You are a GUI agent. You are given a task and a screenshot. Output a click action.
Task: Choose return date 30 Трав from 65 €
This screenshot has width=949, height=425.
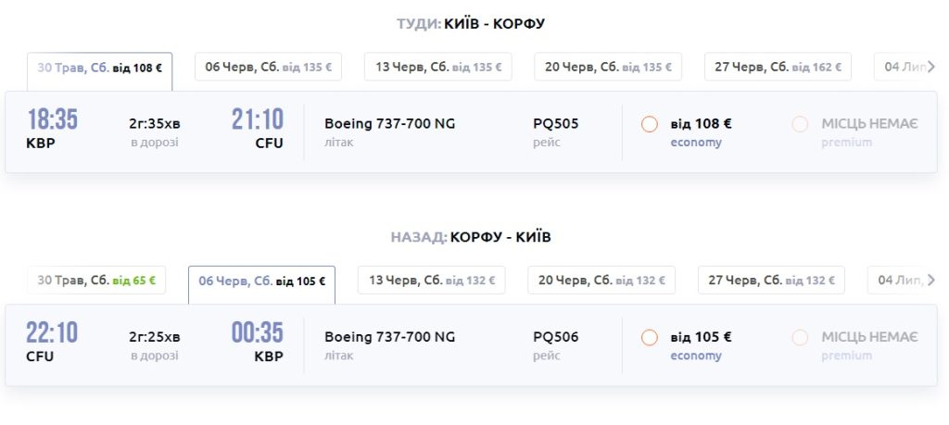coord(96,281)
